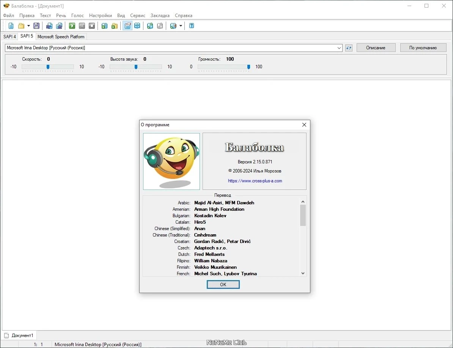The image size is (453, 348).
Task: Click the Версия 2.15.0.871 text
Action: tap(255, 162)
